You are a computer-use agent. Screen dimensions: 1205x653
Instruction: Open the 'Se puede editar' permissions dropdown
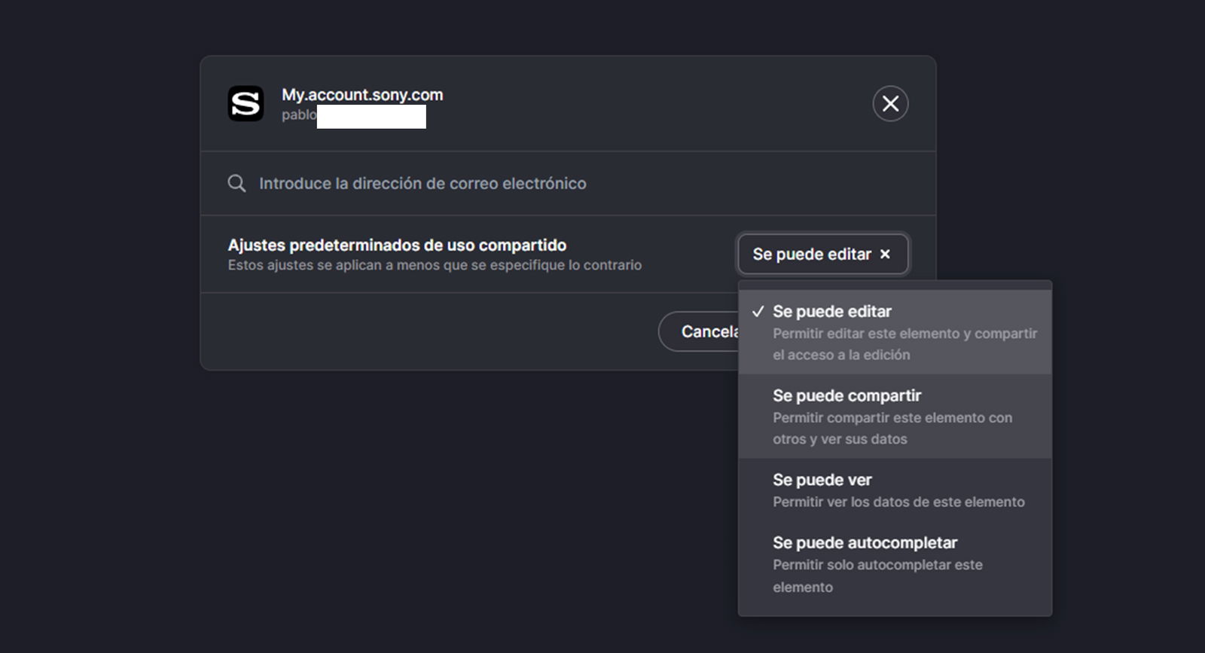(822, 255)
